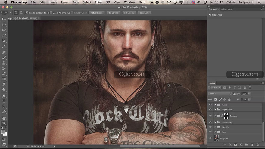Select the Custom Shape tool
The image size is (265, 149).
click(x=4, y=112)
